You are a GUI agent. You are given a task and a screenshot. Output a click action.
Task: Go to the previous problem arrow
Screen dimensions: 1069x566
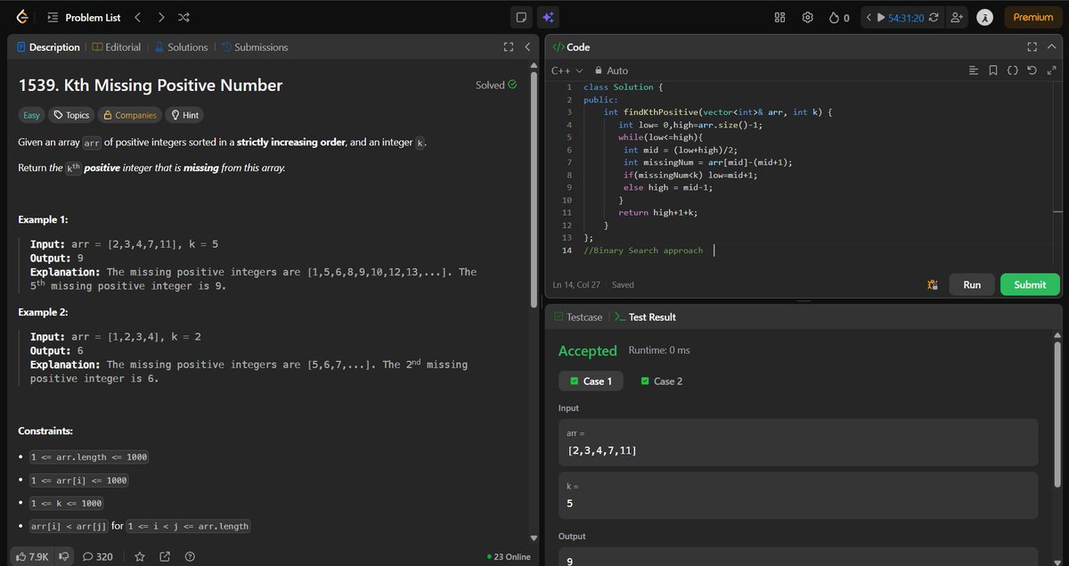137,17
